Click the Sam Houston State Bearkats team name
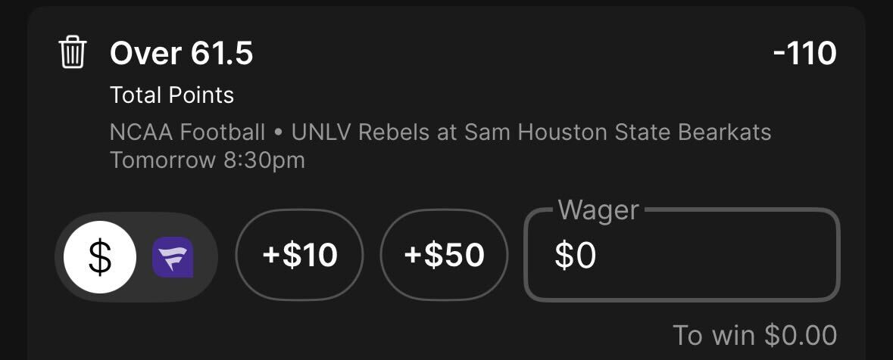 click(x=618, y=132)
